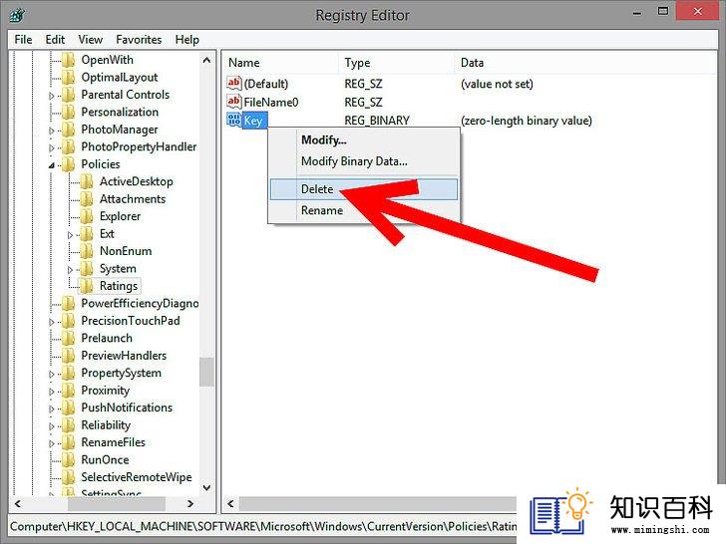Select the PushNotifications tree label

(127, 408)
